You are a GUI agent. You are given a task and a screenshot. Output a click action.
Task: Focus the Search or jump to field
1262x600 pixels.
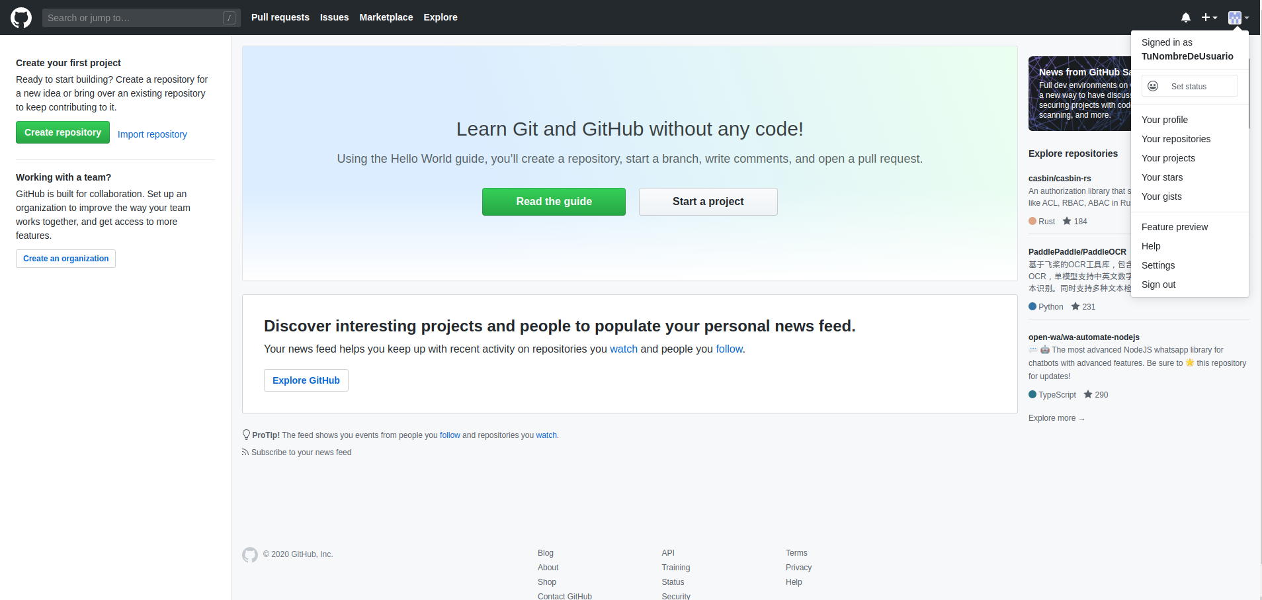pos(141,18)
